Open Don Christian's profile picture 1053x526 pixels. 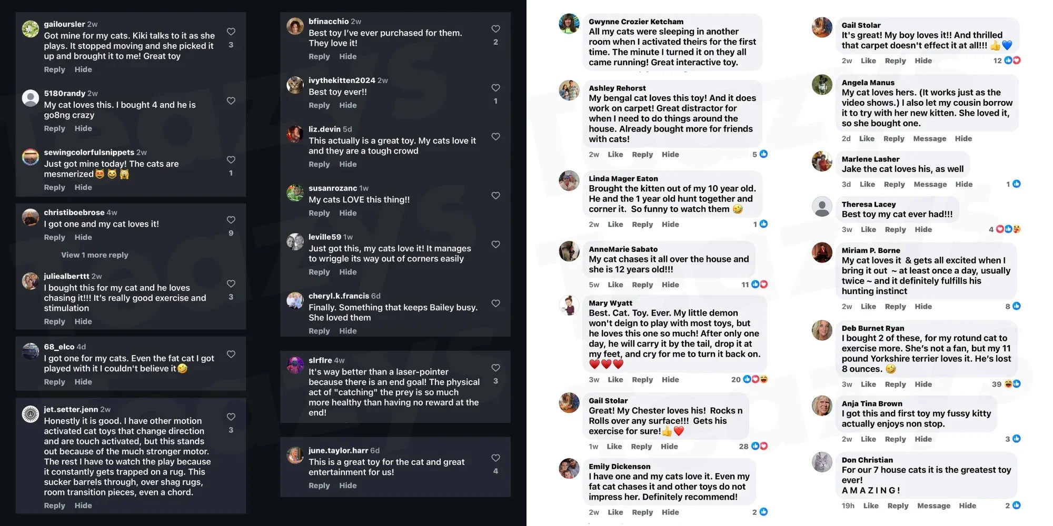click(x=822, y=462)
